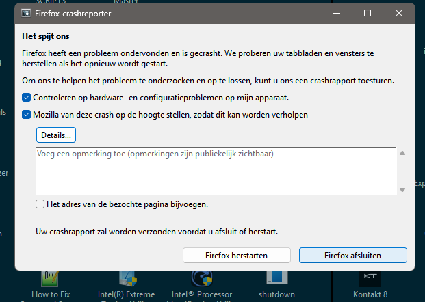This screenshot has height=302, width=425.
Task: Click comment box scroll up arrow
Action: [402, 153]
